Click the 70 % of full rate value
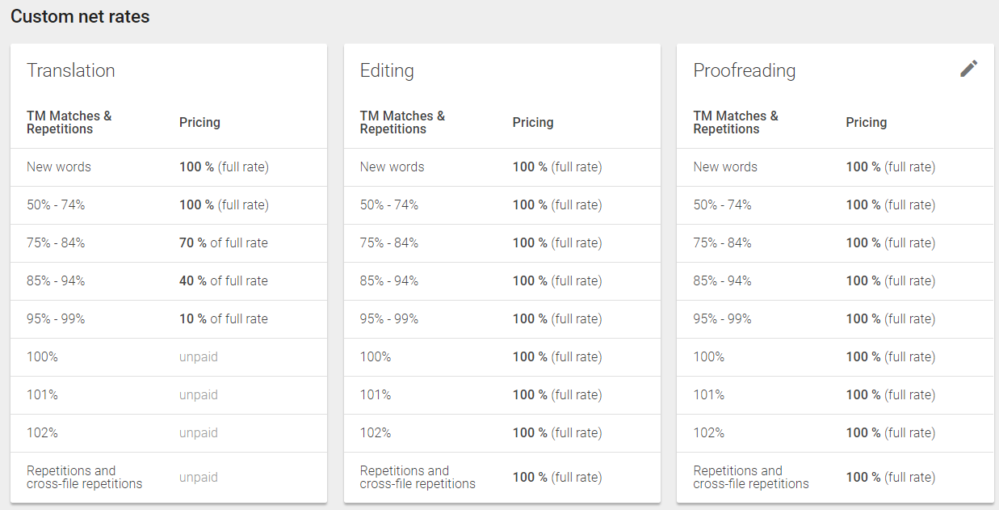The width and height of the screenshot is (999, 510). [223, 242]
